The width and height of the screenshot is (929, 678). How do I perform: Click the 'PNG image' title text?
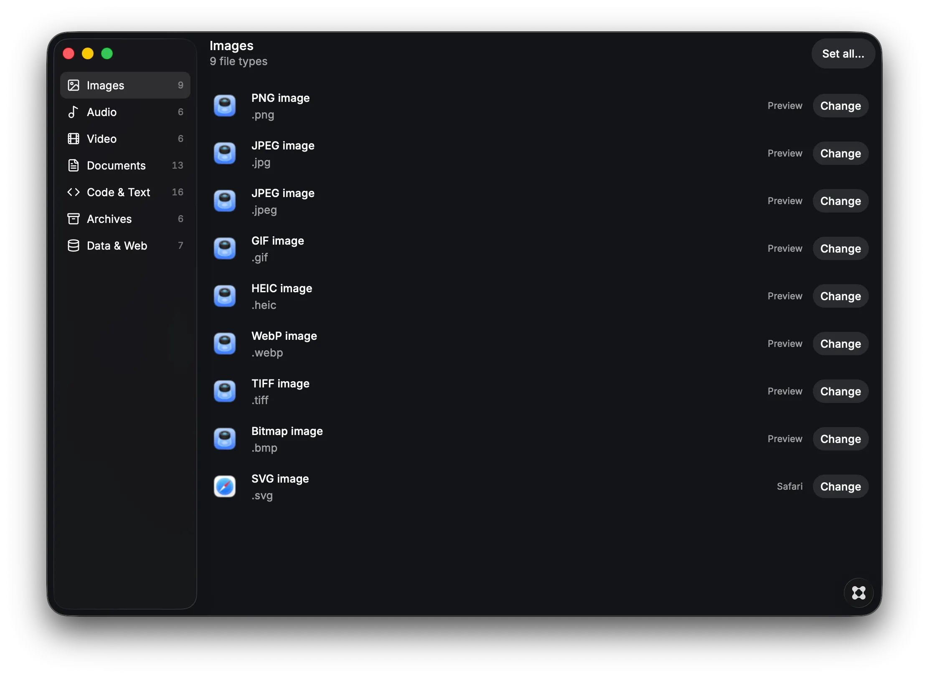280,98
